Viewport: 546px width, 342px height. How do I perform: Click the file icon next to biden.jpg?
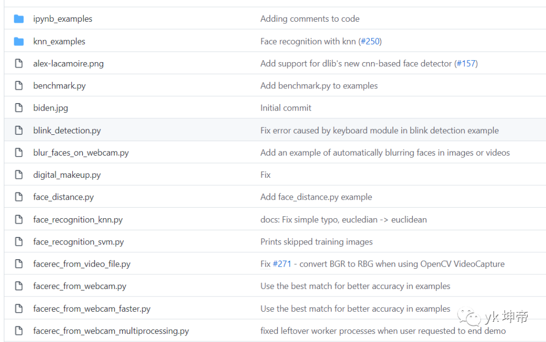point(19,108)
